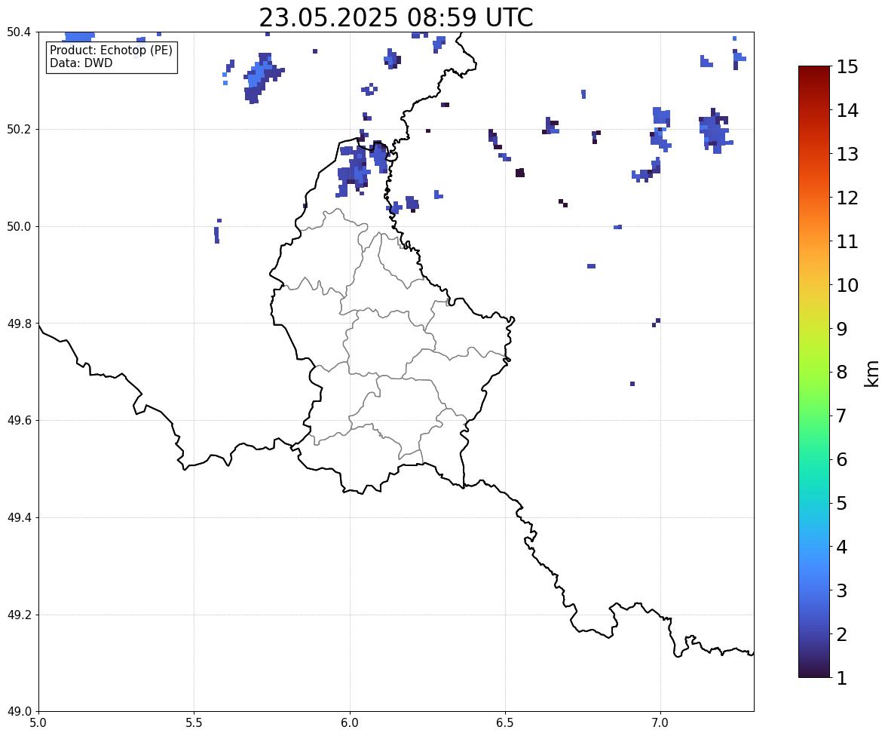Click the colorbar label "km"
Viewport: 888px width, 736px height.
pyautogui.click(x=871, y=373)
